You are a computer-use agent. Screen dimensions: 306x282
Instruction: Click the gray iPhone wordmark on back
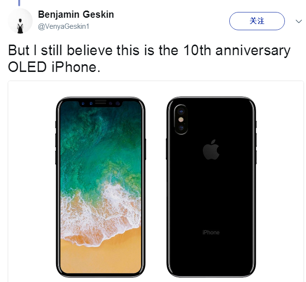pyautogui.click(x=211, y=233)
